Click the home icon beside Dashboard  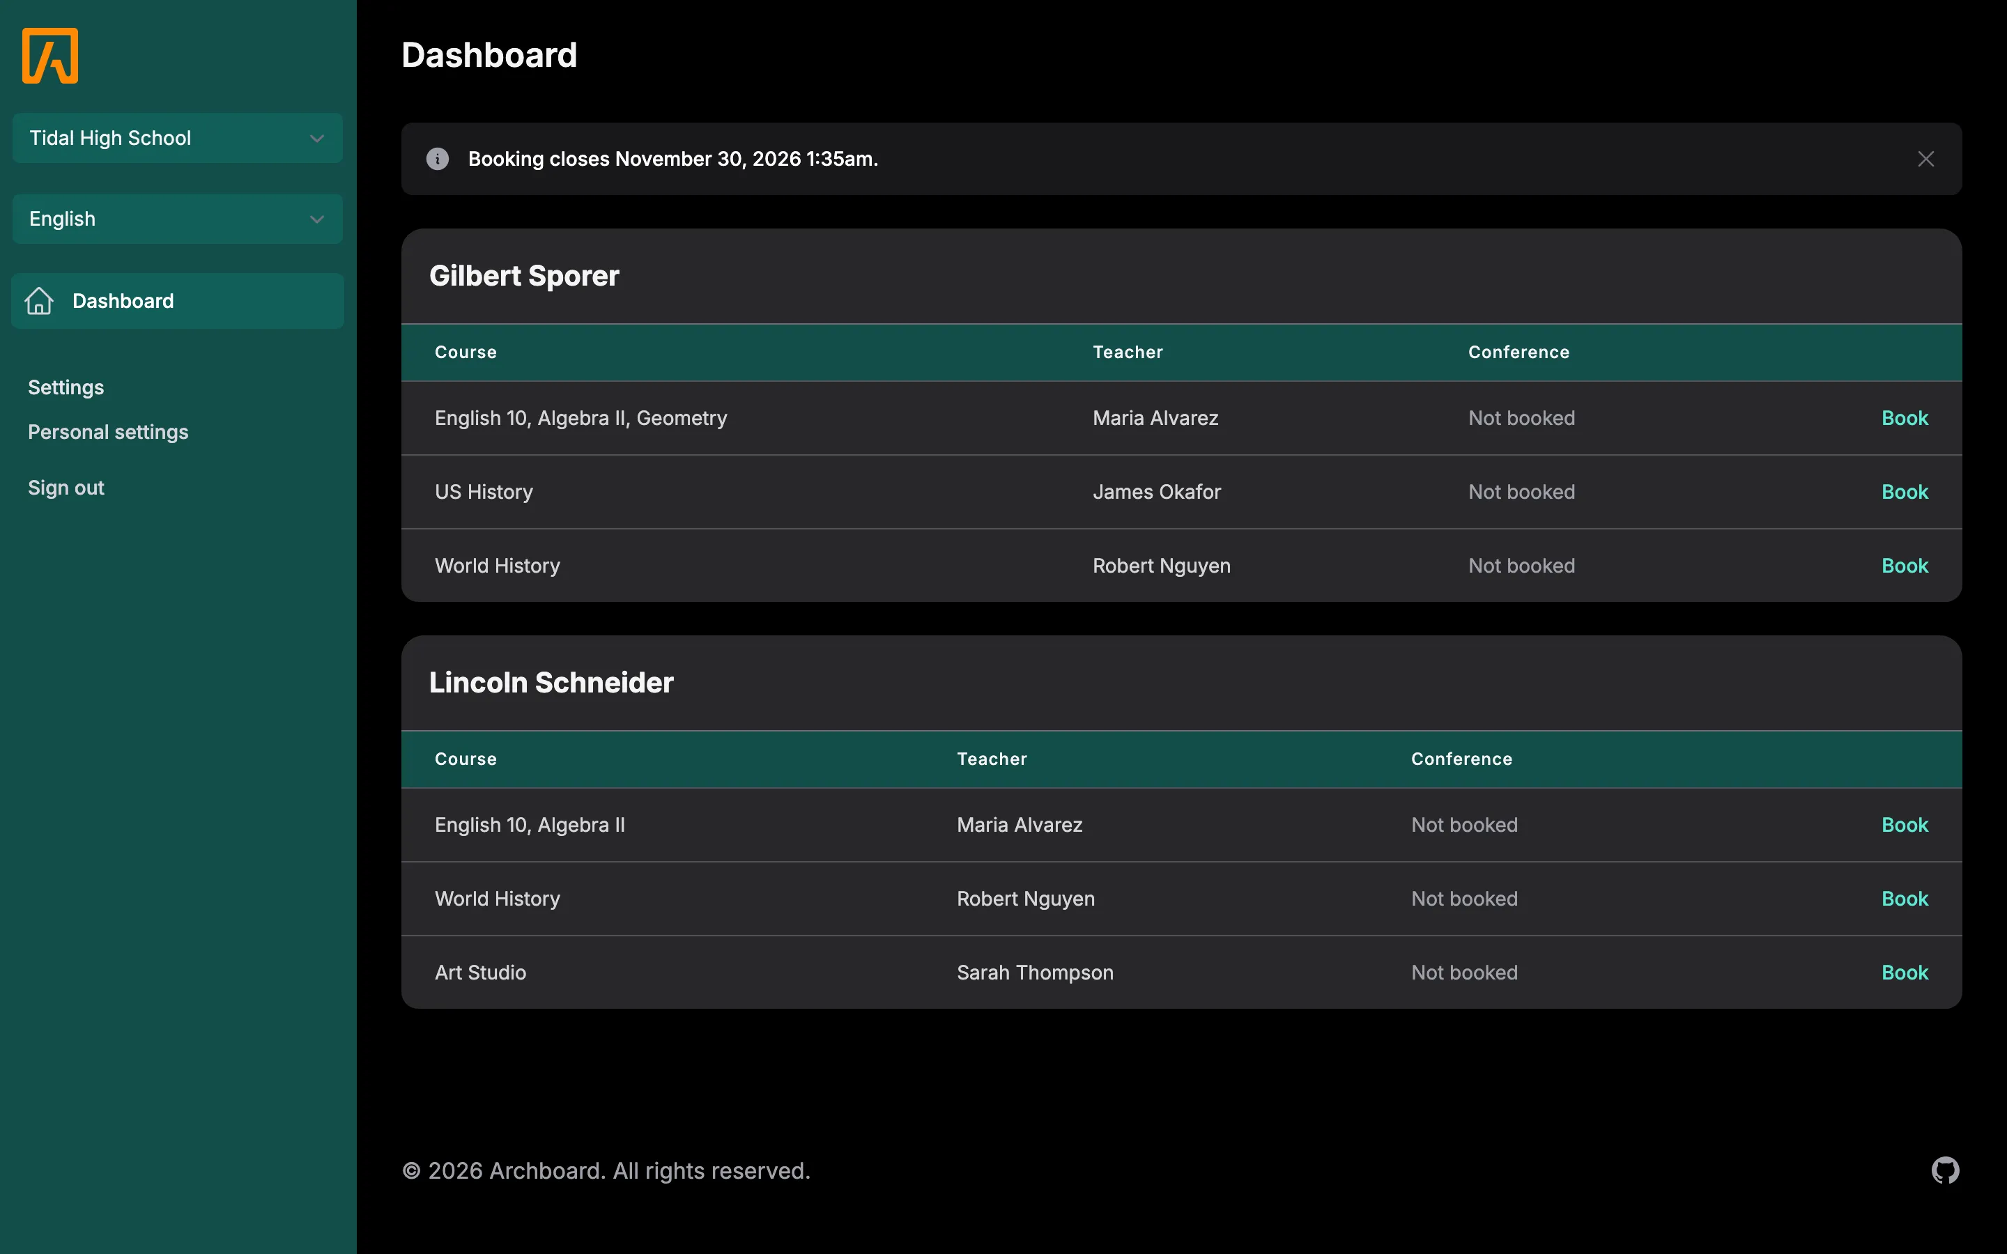pyautogui.click(x=39, y=301)
